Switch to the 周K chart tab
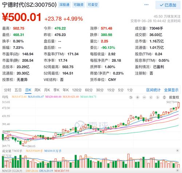This screenshot has height=173, width=182. [37, 90]
